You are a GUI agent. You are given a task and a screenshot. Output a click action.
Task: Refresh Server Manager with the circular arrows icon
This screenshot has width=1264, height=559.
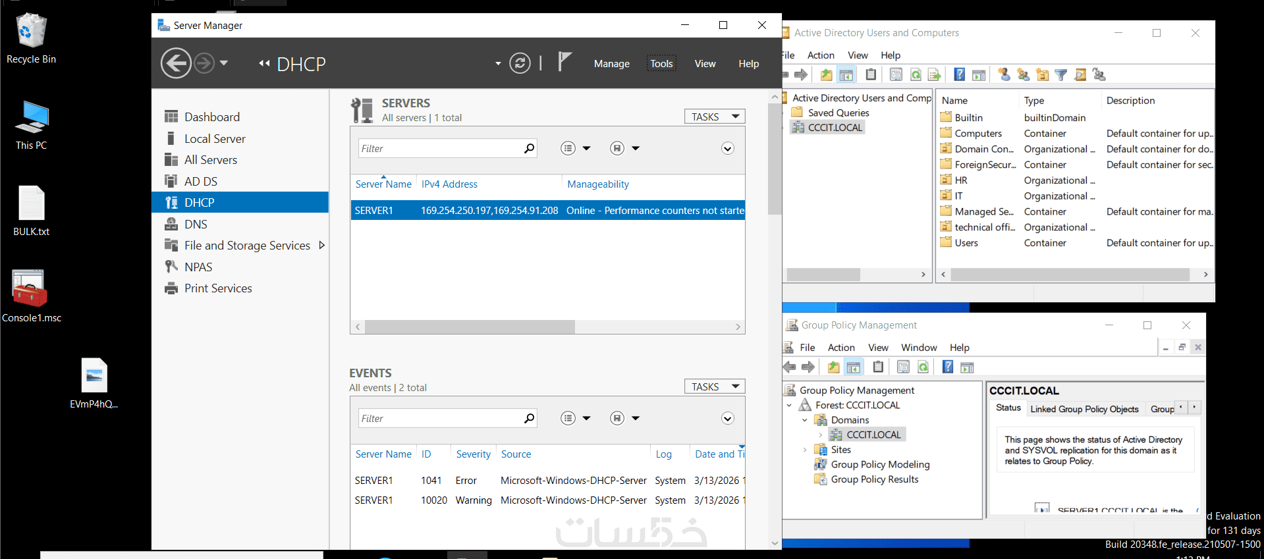[520, 63]
